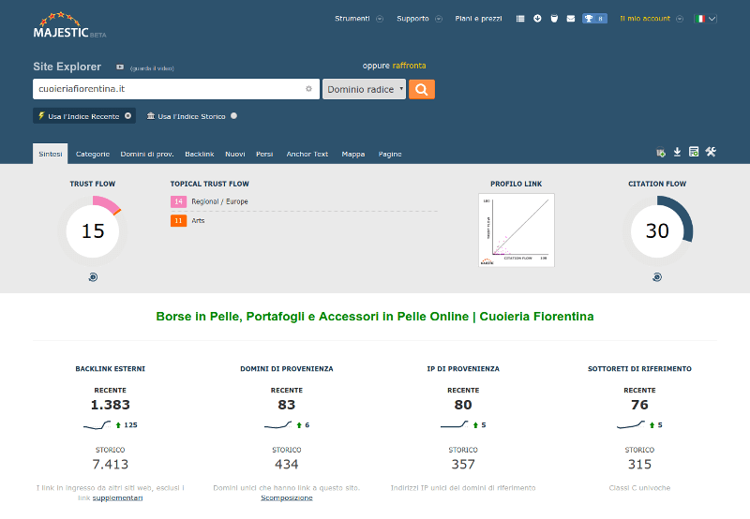Switch to the Nuovi tab
Image resolution: width=750 pixels, height=519 pixels.
(x=235, y=154)
